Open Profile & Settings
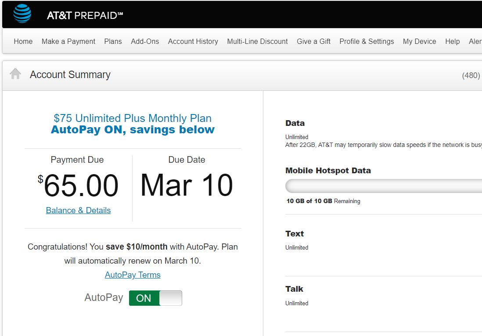 [x=367, y=42]
